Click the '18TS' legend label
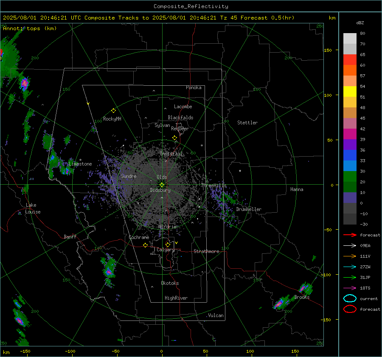 click(x=365, y=288)
